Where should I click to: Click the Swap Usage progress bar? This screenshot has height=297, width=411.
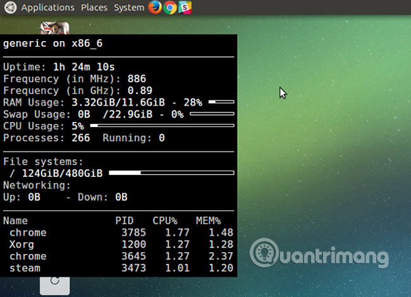[212, 114]
